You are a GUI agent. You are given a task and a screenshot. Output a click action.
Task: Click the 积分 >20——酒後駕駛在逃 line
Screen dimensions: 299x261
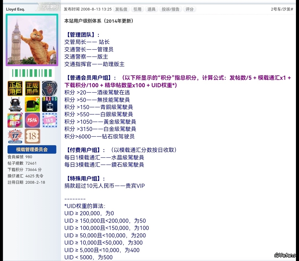[x=97, y=93]
